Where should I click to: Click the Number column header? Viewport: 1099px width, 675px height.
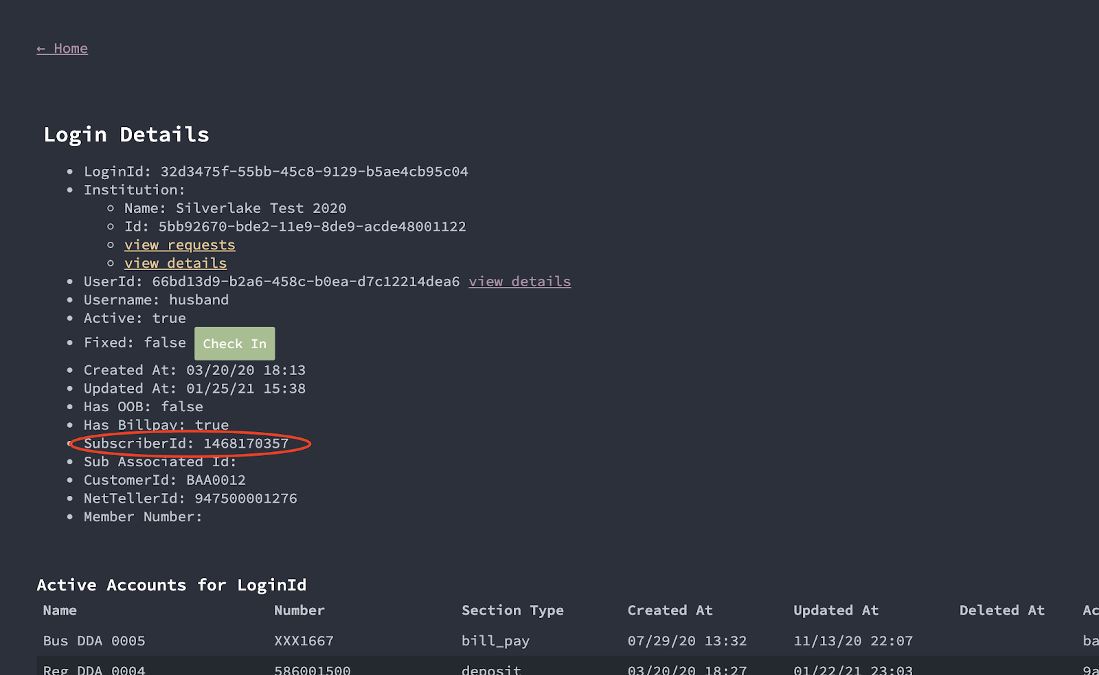point(299,610)
